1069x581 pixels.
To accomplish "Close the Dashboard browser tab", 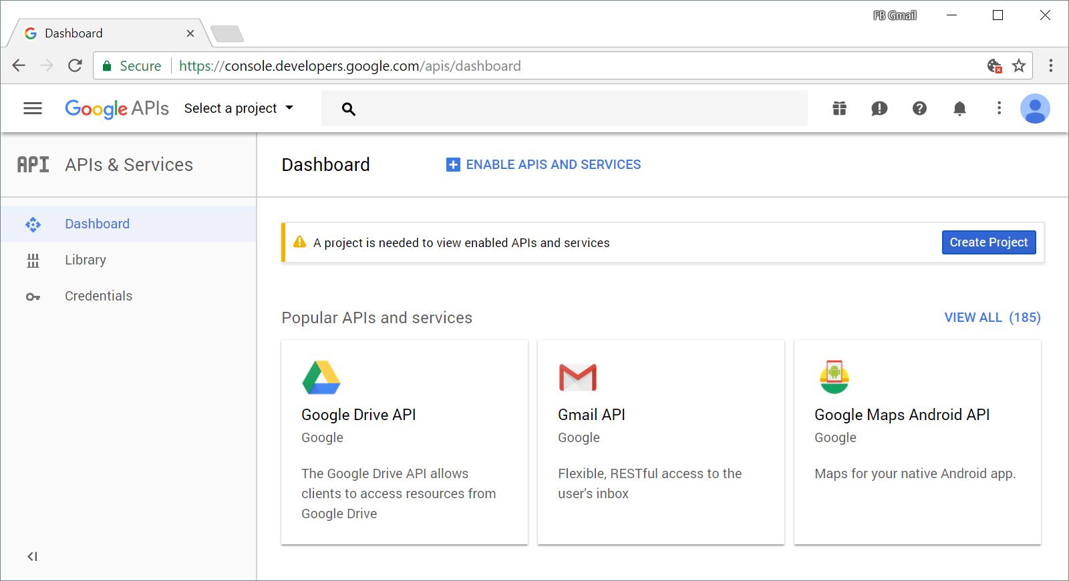I will (x=190, y=33).
